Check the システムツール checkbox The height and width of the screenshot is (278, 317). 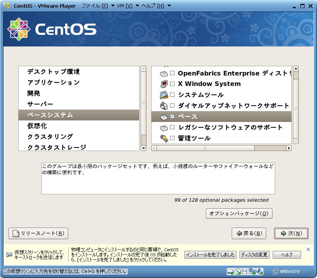coord(172,95)
